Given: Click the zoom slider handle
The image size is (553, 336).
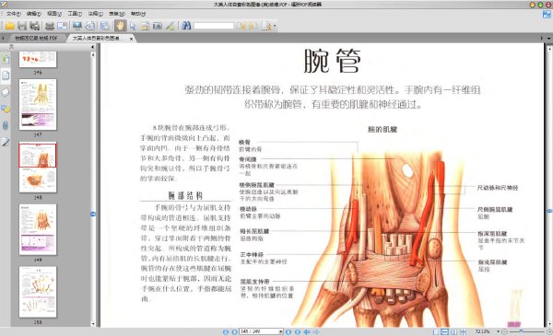Looking at the screenshot, I should pos(521,331).
